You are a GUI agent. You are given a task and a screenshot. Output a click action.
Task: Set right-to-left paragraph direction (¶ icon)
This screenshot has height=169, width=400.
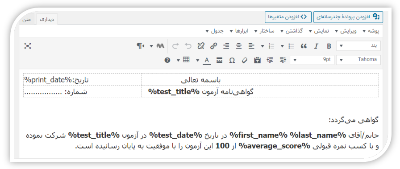coord(140,46)
